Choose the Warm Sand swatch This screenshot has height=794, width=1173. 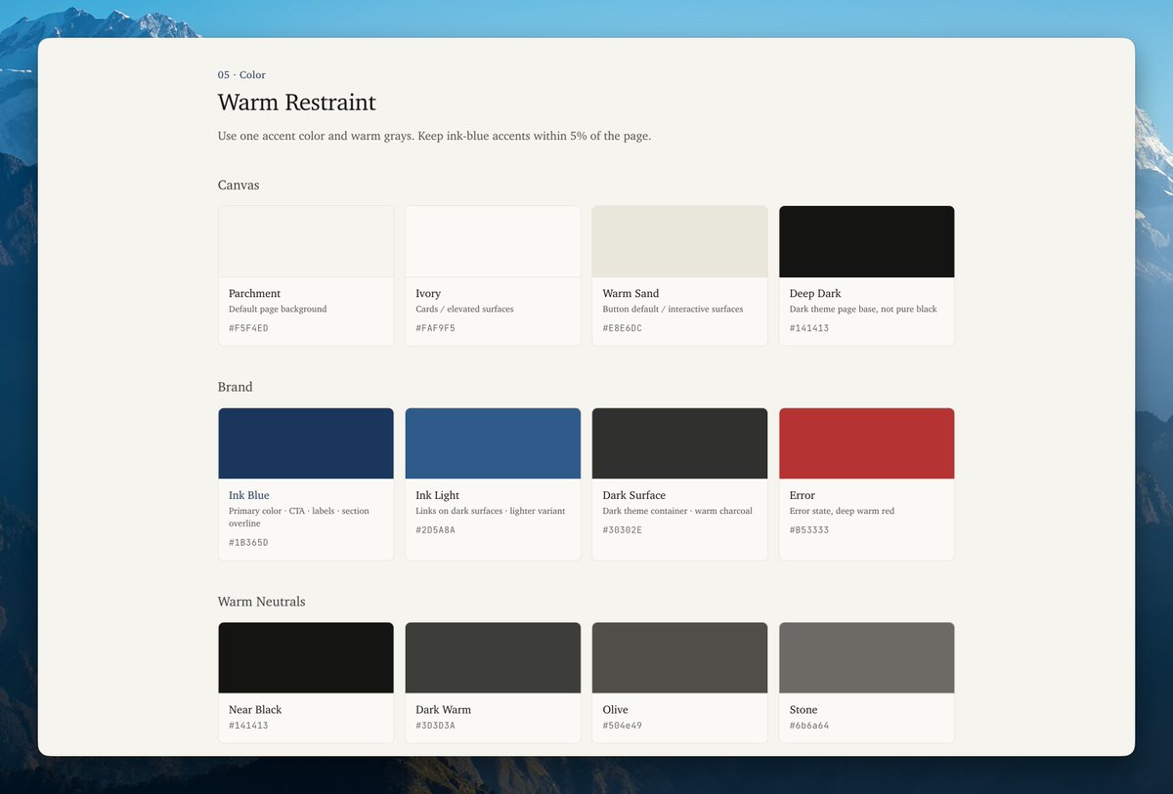(x=679, y=241)
